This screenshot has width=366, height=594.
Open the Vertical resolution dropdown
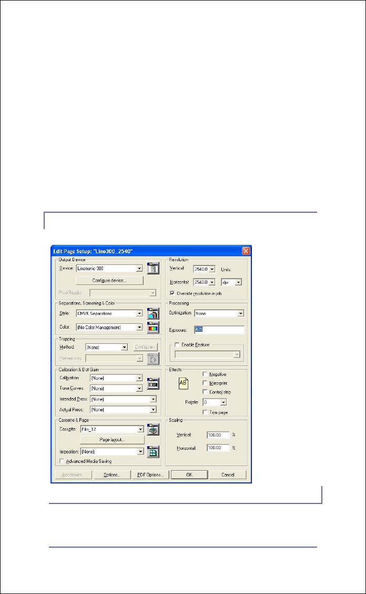point(204,269)
